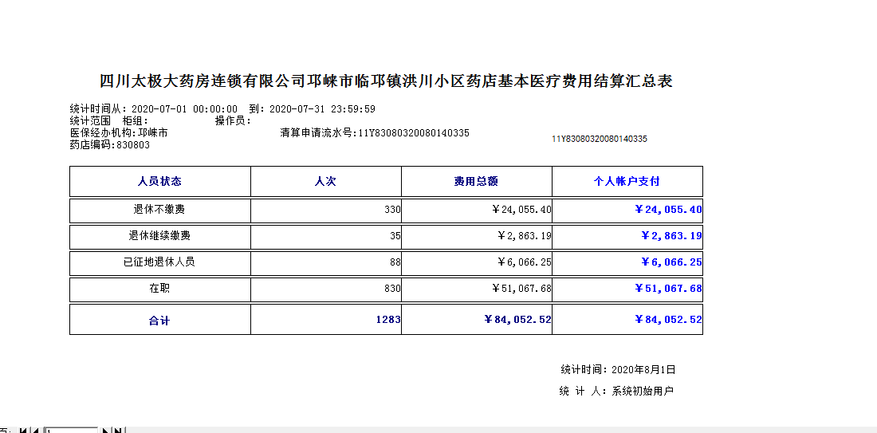Click the page number input box
Viewport: 877px width, 433px height.
71,430
